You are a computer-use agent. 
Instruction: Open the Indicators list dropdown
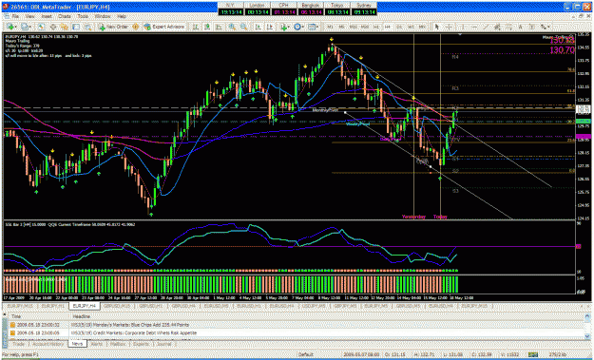coord(285,27)
